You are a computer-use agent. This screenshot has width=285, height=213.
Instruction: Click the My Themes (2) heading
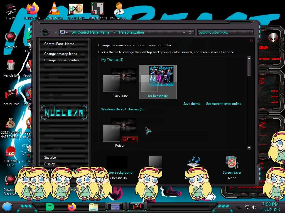112,60
